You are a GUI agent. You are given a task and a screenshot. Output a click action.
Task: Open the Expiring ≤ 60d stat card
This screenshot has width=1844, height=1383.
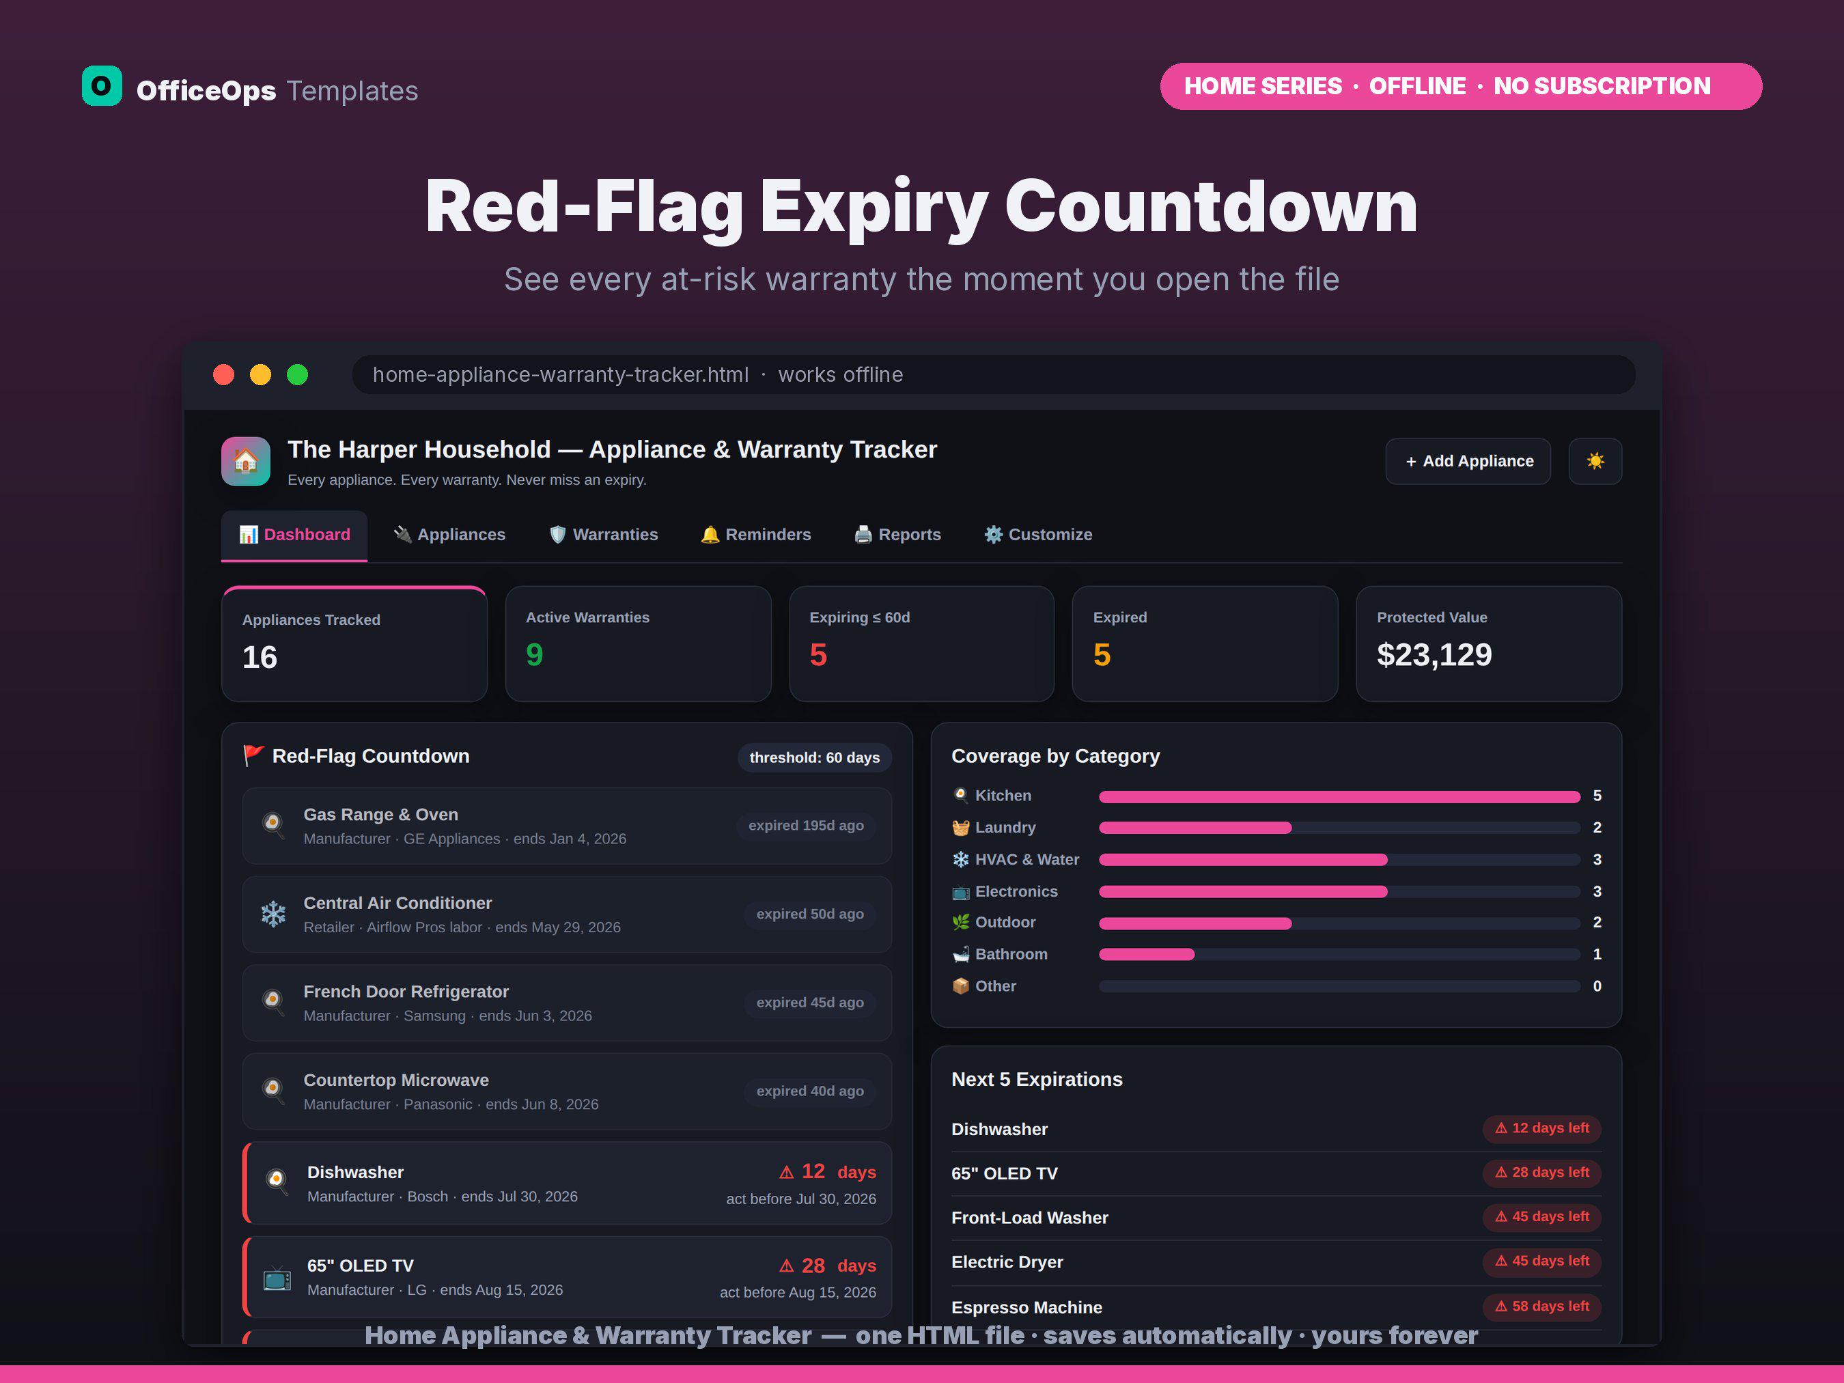tap(921, 643)
